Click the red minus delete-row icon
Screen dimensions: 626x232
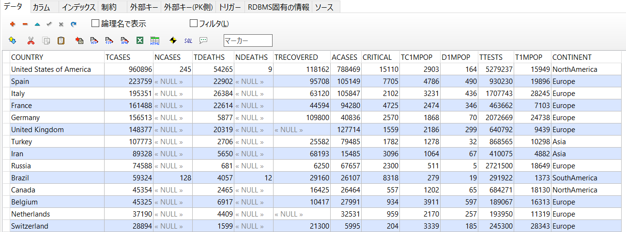[x=25, y=24]
